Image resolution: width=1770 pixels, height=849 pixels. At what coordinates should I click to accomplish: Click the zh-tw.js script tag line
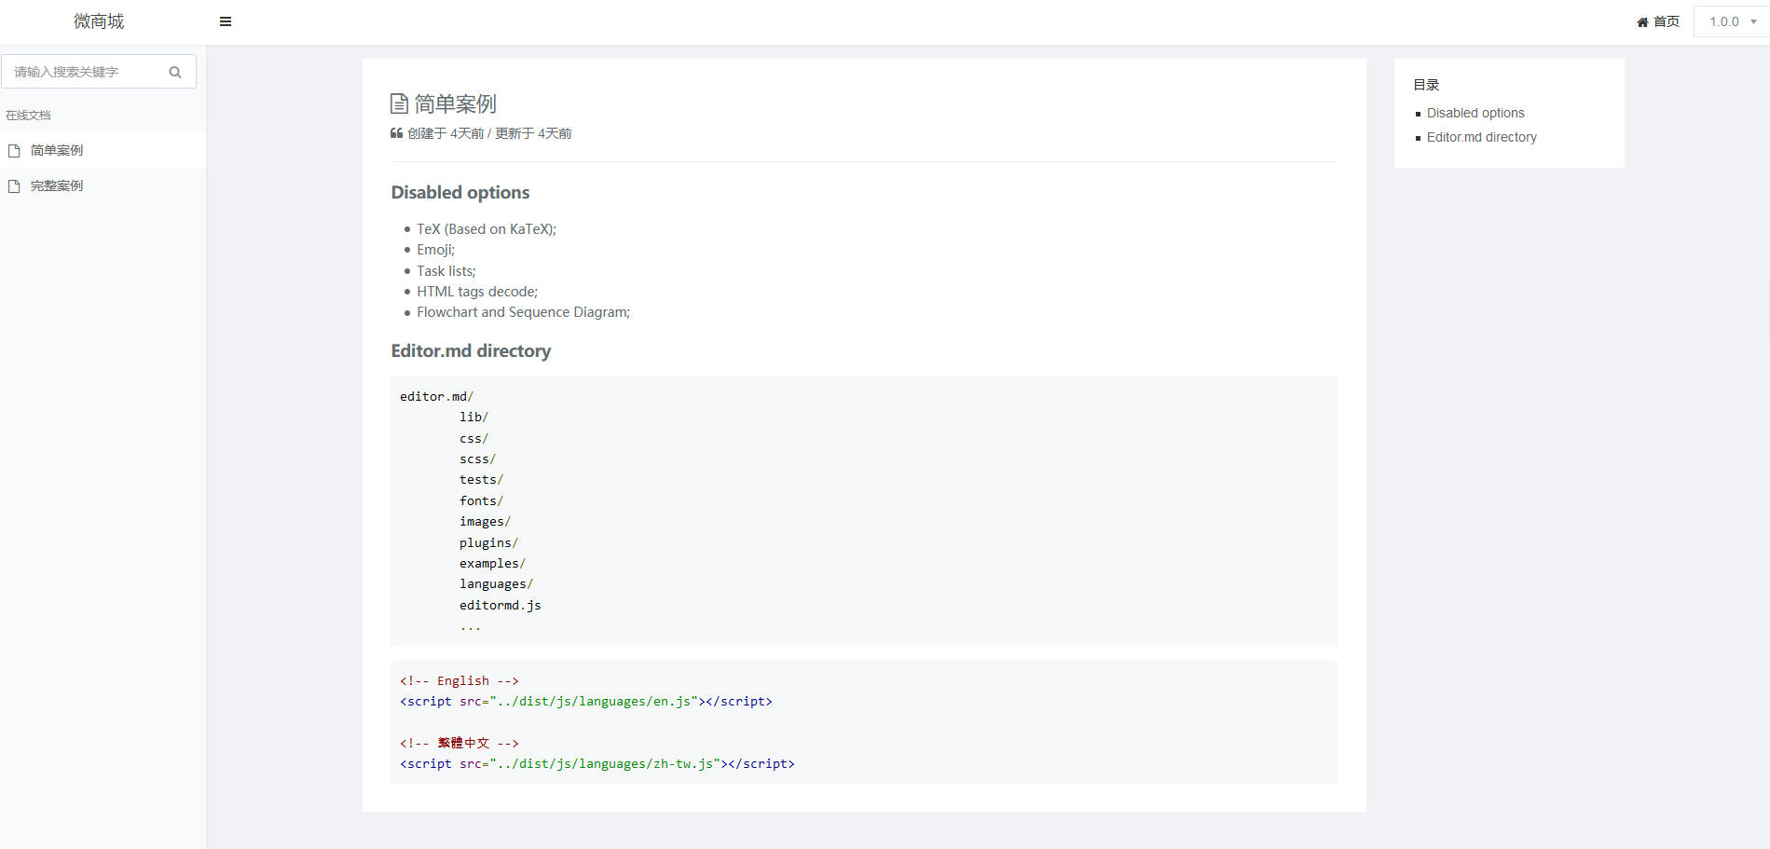[597, 764]
